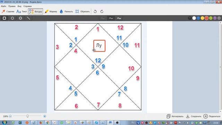Open Yandex browser from the taskbar

pos(55,123)
